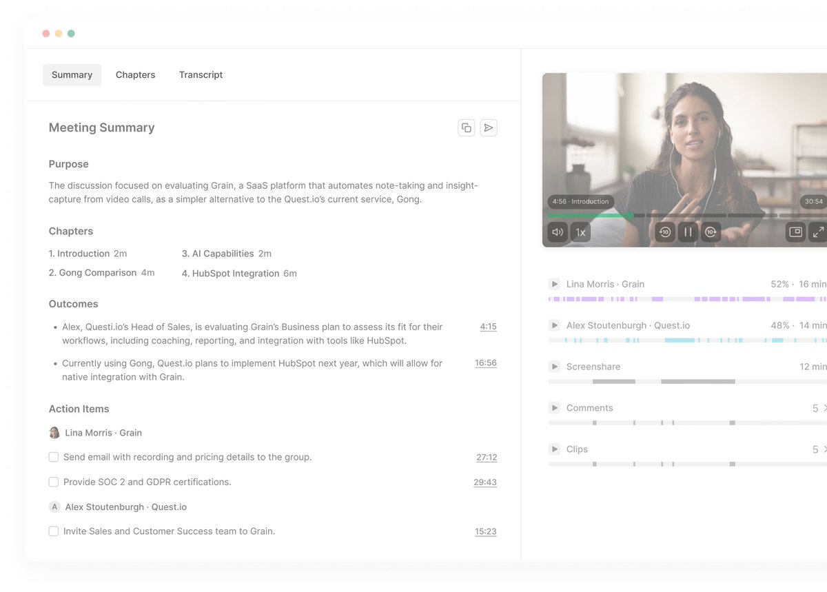Open the Chapters tab

click(x=135, y=74)
